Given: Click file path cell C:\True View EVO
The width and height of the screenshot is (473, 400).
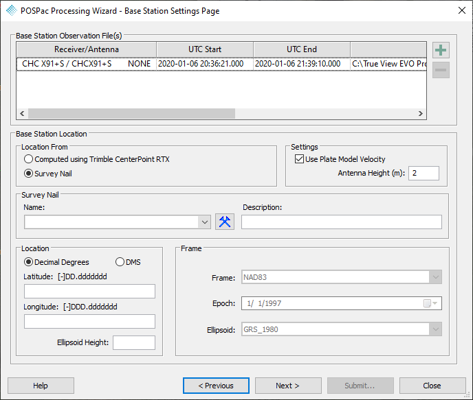Looking at the screenshot, I should [x=388, y=64].
